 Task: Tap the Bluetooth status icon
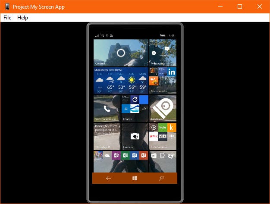coord(107,35)
